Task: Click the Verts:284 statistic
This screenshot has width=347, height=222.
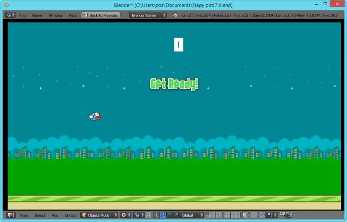Action: 203,15
